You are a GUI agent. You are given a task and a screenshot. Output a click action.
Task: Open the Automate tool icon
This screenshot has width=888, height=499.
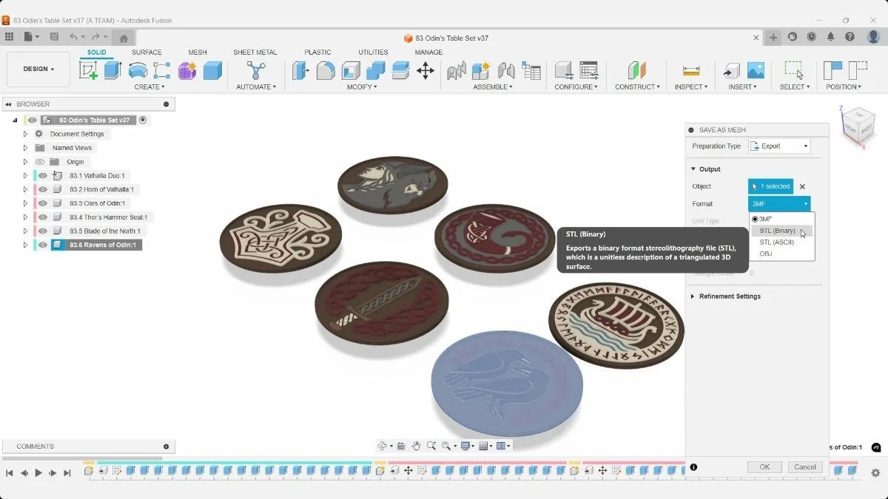256,70
